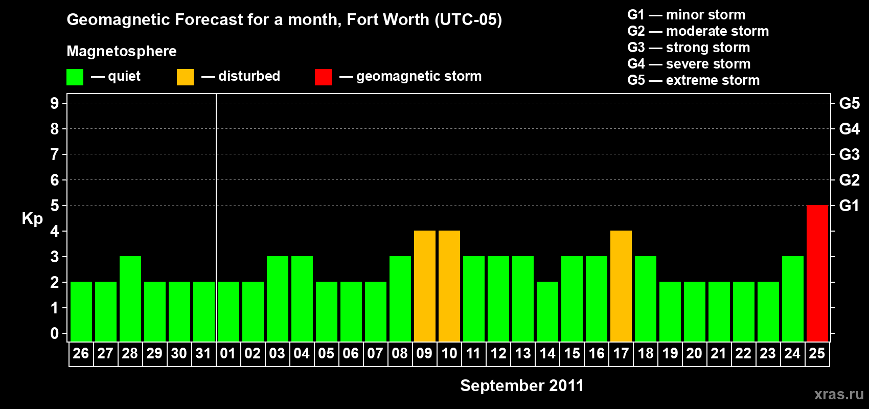Click the green bar for August 28

click(130, 299)
